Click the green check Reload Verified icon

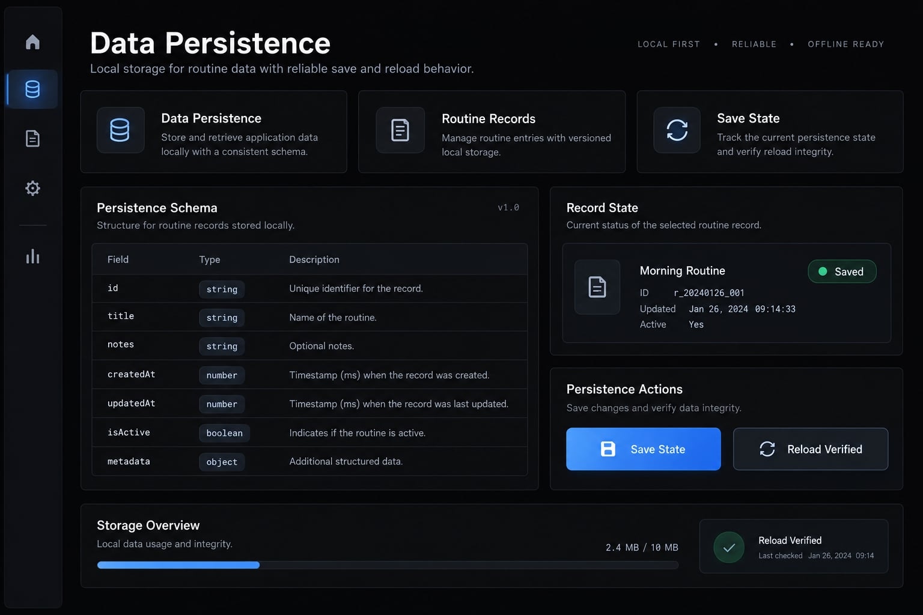tap(729, 548)
